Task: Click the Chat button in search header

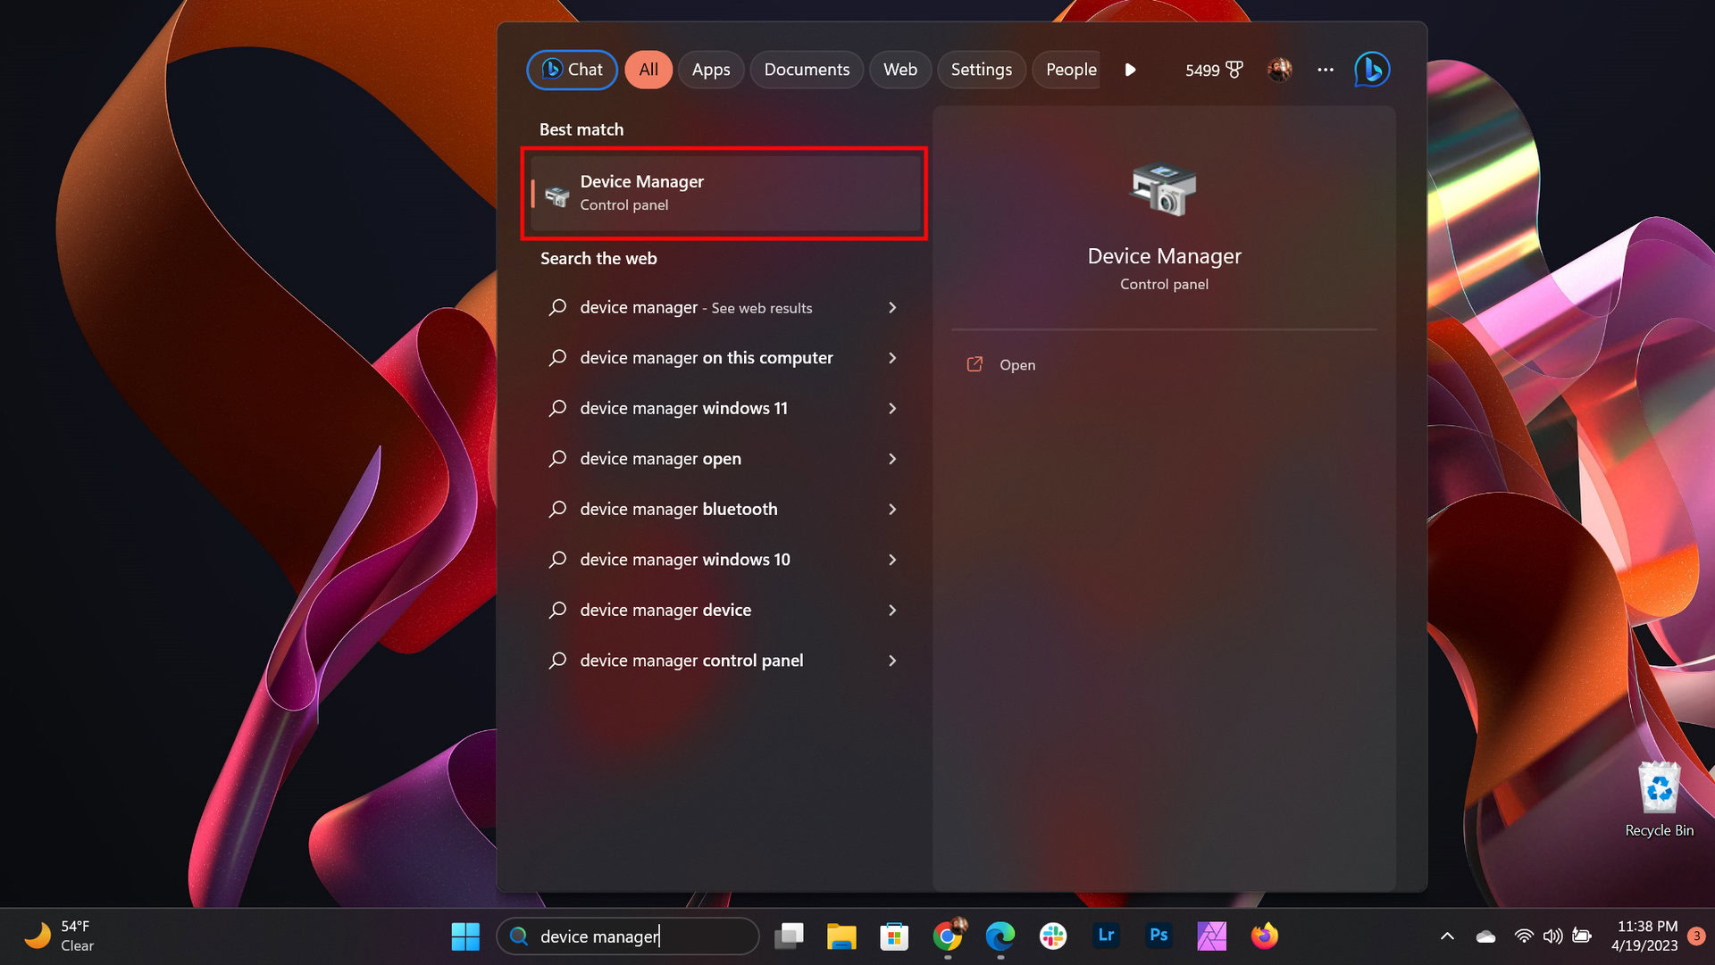Action: click(x=572, y=70)
